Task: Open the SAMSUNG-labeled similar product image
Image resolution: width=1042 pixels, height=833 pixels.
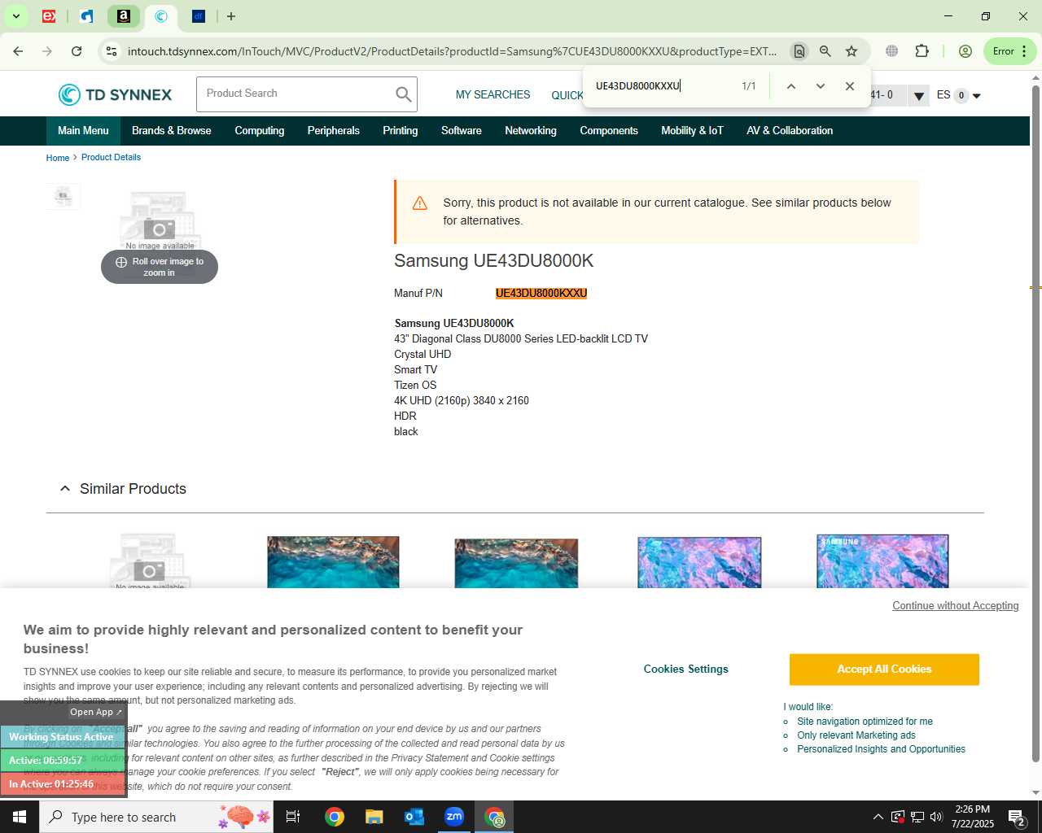Action: point(882,561)
